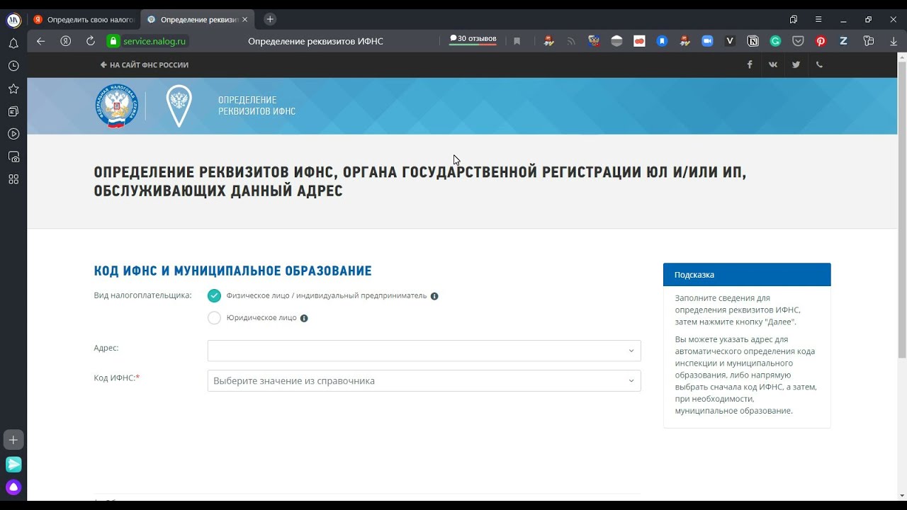Click the FNS Russia emblem logo
Image resolution: width=907 pixels, height=510 pixels.
[116, 106]
